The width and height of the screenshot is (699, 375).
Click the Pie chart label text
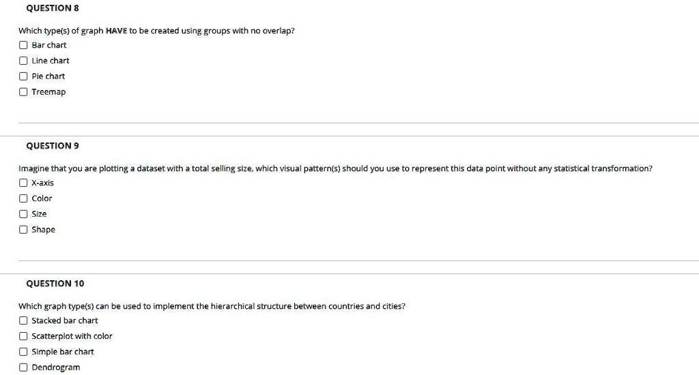48,76
